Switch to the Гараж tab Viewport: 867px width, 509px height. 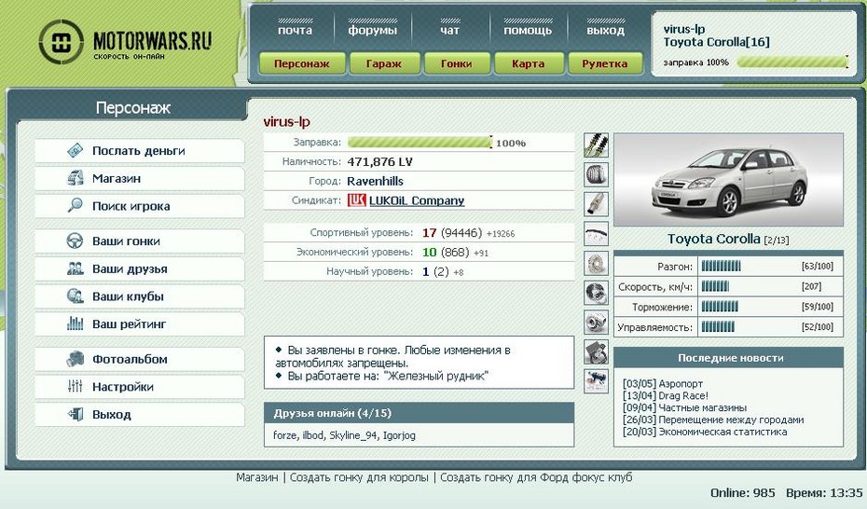[x=384, y=63]
